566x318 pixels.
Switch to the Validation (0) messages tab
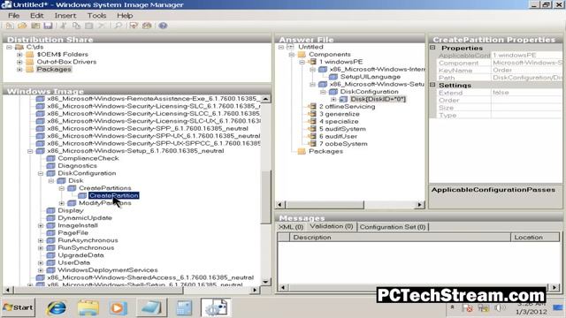332,226
